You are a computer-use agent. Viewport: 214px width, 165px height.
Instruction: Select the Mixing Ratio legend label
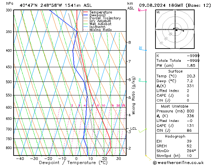pyautogui.click(x=101, y=30)
